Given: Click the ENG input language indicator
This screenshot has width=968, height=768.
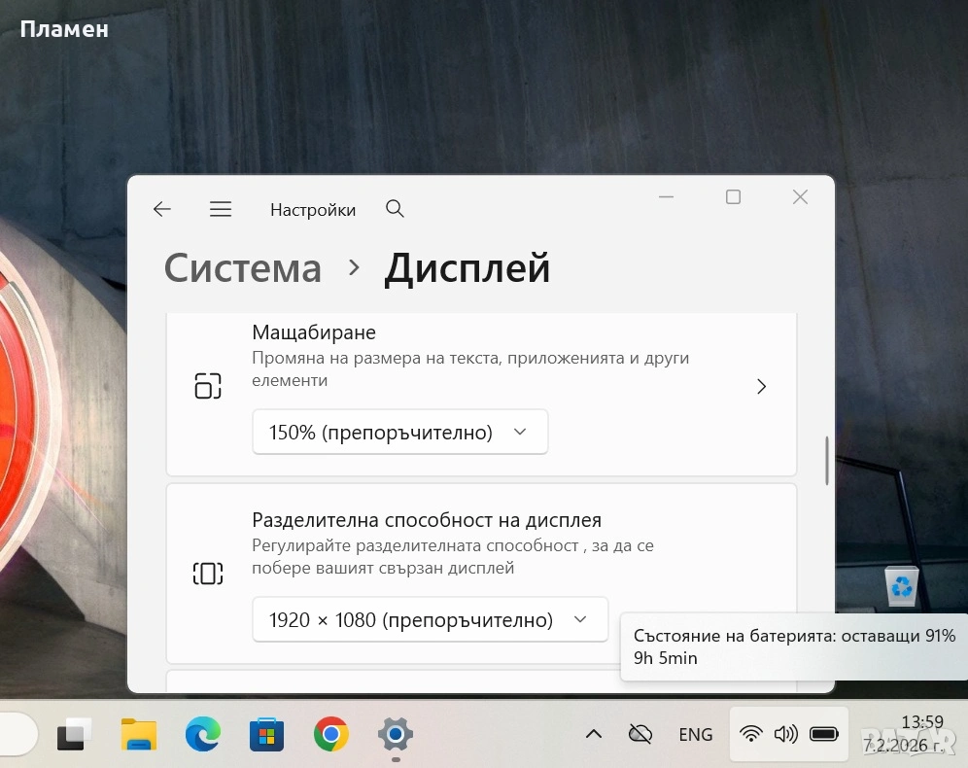Looking at the screenshot, I should [x=695, y=734].
